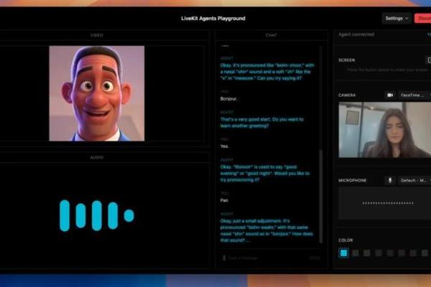Click the Send button in chat
This screenshot has height=287, width=431.
point(315,258)
